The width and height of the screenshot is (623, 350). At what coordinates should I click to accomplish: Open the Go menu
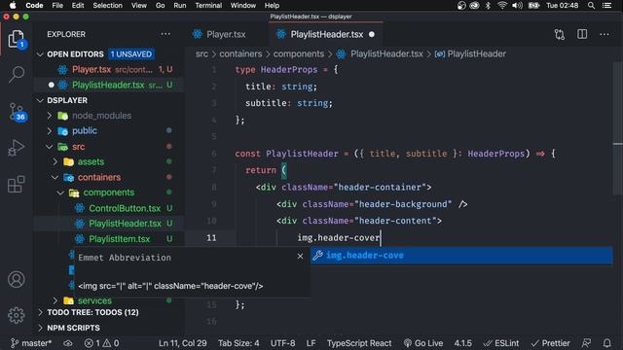tap(160, 6)
